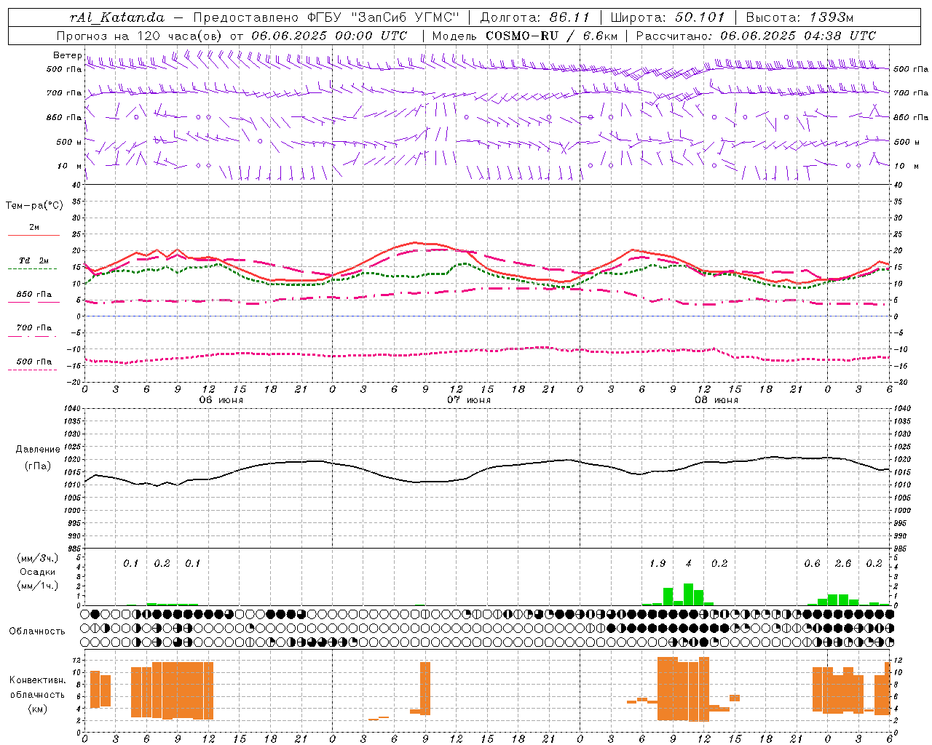Click the Тем-ра(°C) axis label
This screenshot has height=745, width=932.
click(34, 206)
